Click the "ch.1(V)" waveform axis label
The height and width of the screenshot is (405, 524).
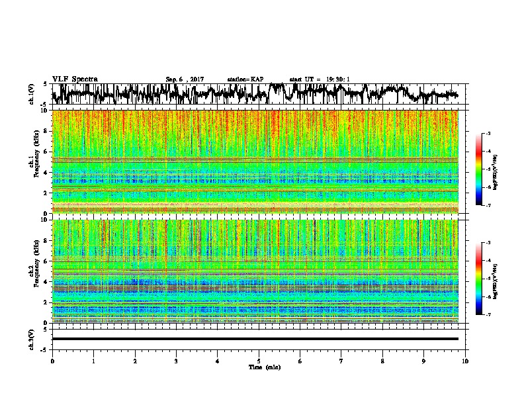click(31, 94)
